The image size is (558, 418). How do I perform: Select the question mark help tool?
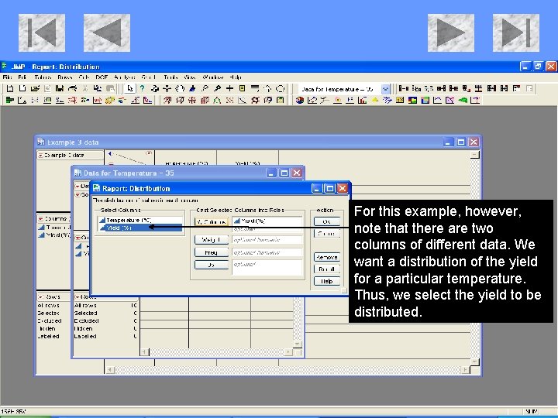(142, 88)
